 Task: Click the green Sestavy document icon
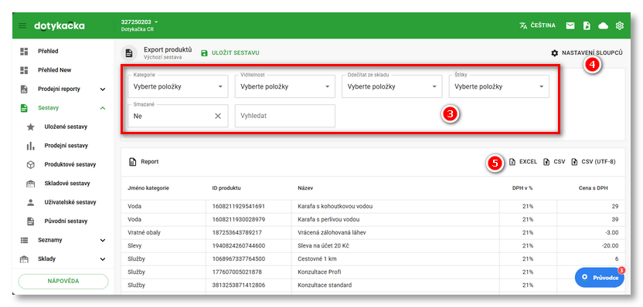24,108
